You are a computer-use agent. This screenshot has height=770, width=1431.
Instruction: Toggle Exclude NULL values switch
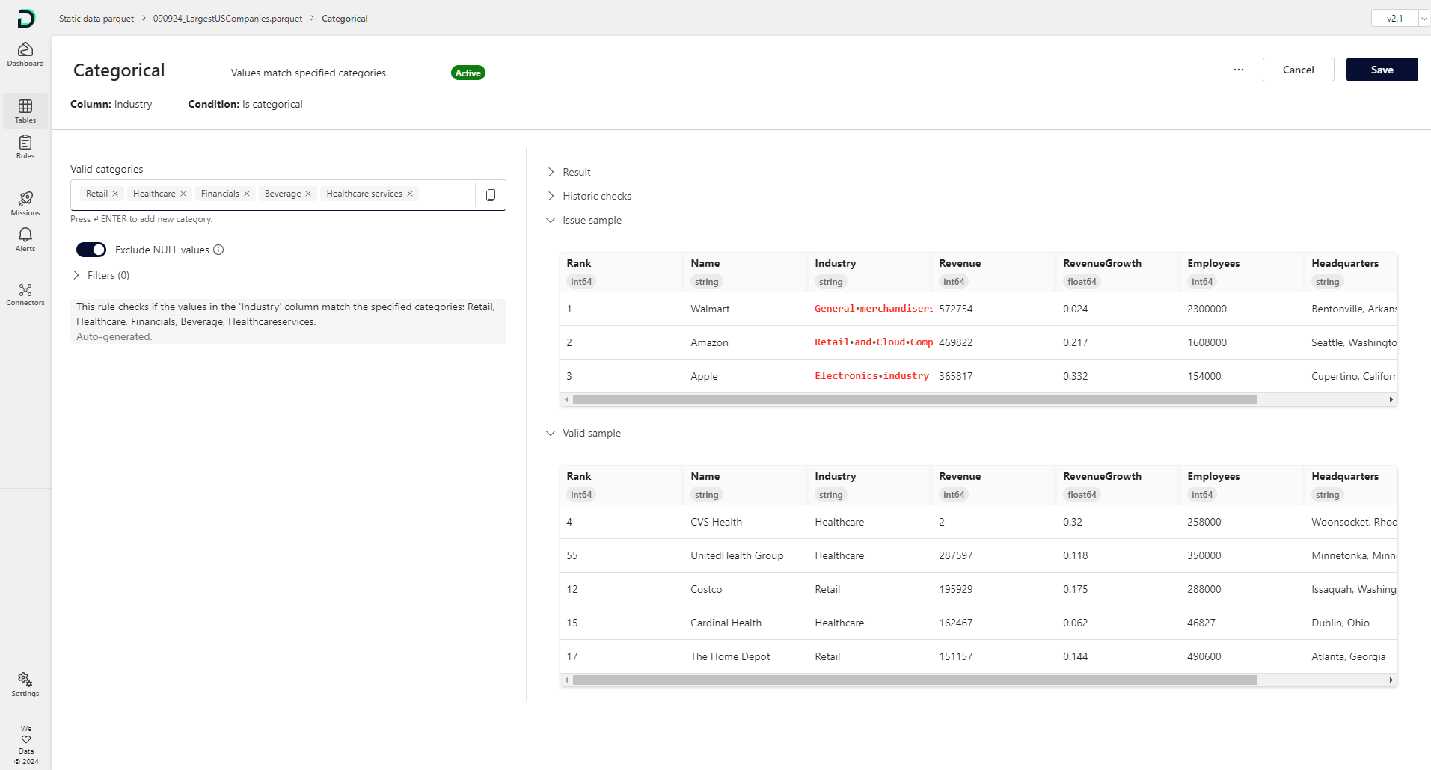[x=91, y=250]
